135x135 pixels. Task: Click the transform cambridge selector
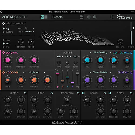coord(67,100)
